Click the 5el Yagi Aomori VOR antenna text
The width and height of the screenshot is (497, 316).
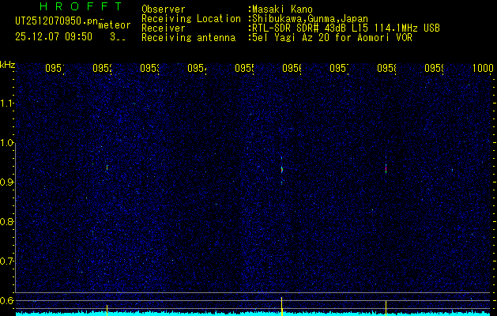click(332, 38)
